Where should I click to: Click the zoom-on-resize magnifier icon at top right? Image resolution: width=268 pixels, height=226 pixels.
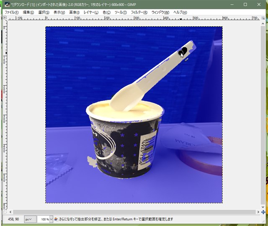[x=263, y=18]
